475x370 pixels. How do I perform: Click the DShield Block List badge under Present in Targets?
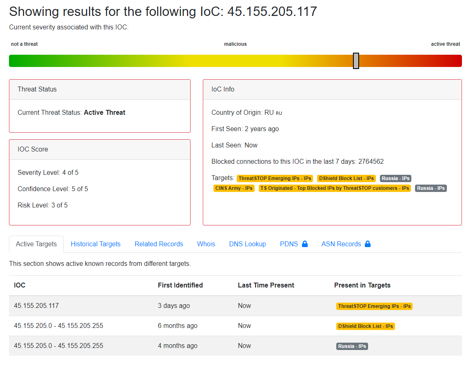click(x=365, y=326)
